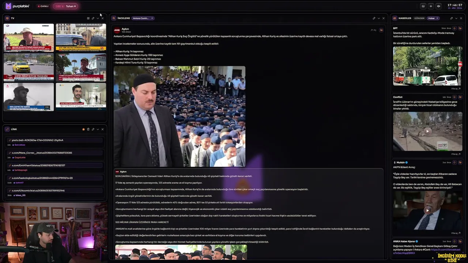Toggle notification bell on Conflict post

point(454,97)
